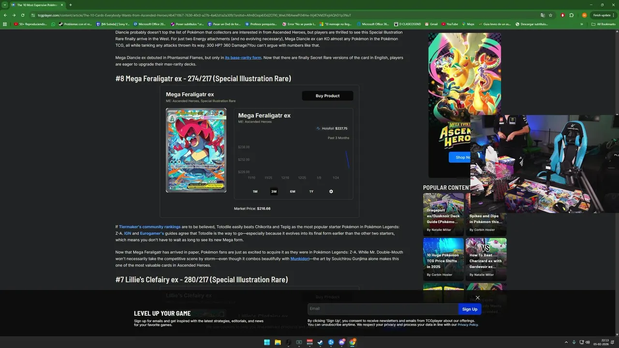Viewport: 619px width, 348px height.
Task: Click the taskbar microphone icon
Action: pyautogui.click(x=574, y=342)
